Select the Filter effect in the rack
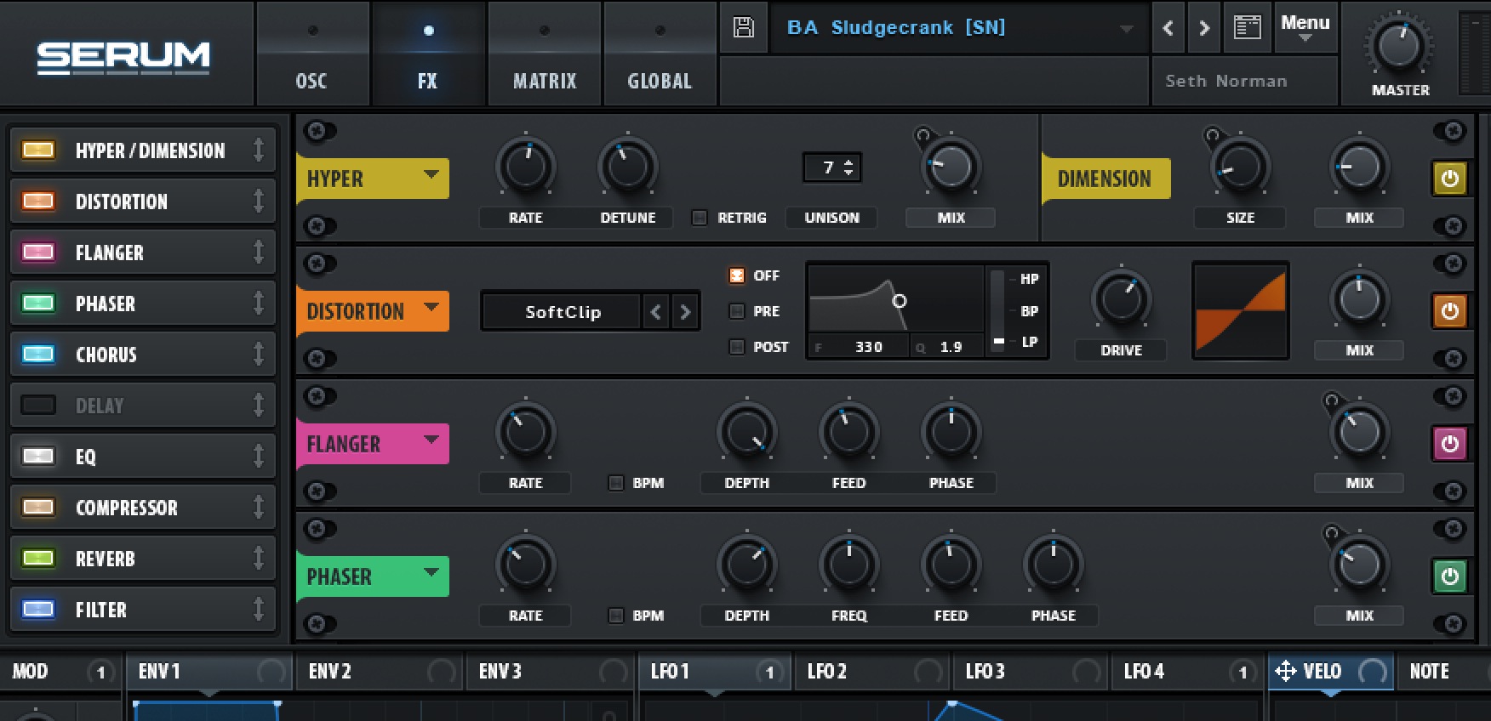 [143, 610]
